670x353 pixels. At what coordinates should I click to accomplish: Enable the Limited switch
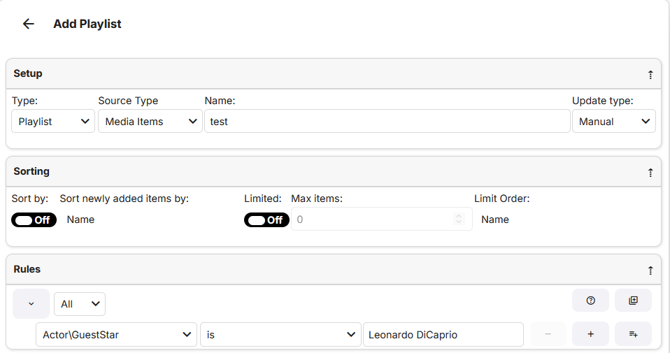point(266,220)
